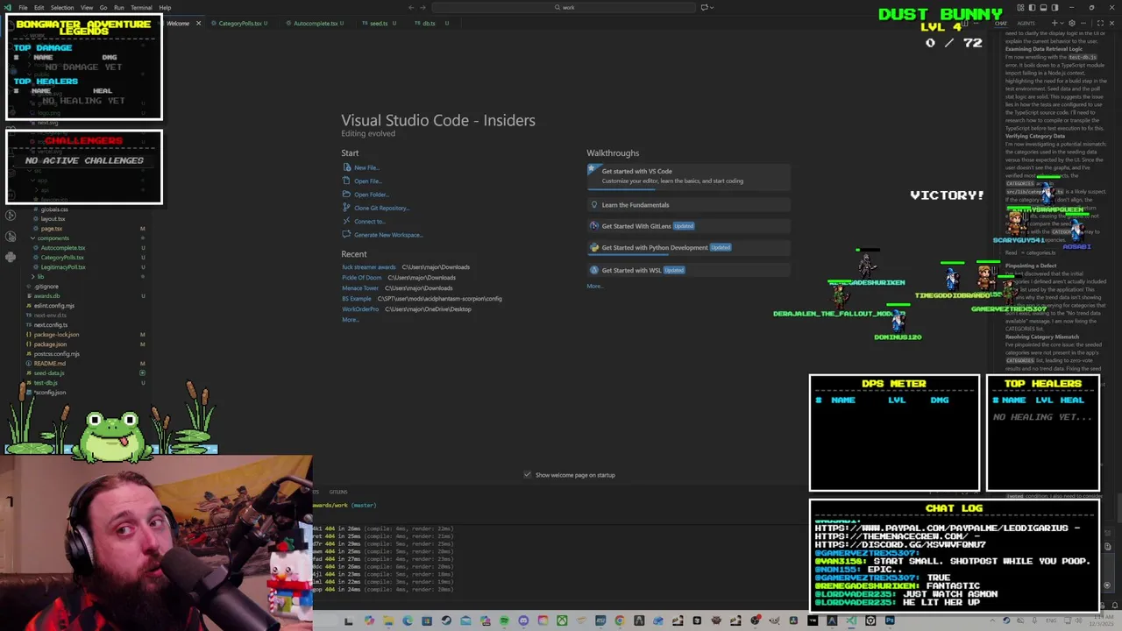Open Spotify from the Windows taskbar
Screen dimensions: 1122x631
(504, 620)
